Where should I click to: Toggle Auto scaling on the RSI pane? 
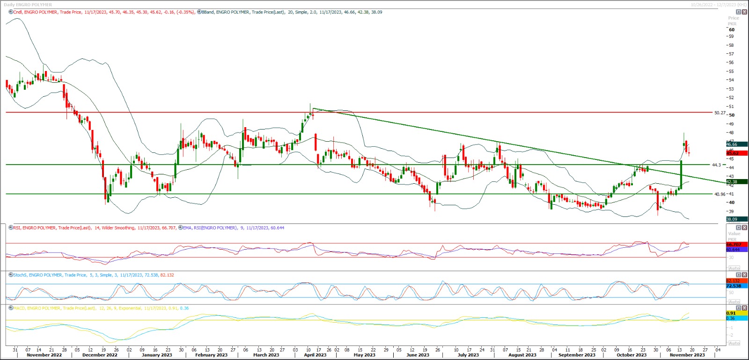pyautogui.click(x=734, y=268)
